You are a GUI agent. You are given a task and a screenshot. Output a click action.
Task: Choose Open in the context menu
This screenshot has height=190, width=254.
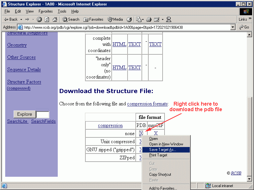(x=166, y=139)
